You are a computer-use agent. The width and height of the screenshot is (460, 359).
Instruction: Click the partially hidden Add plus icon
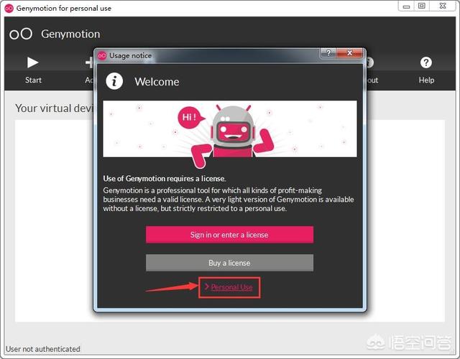click(x=89, y=62)
